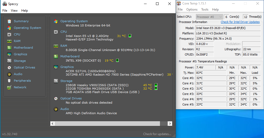The width and height of the screenshot is (264, 138).
Task: Click the speaker icon beside Audio heading in summary
Action: pyautogui.click(x=56, y=109)
